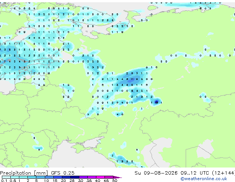Select legend swatch between 0.5 and 1
The image size is (235, 182).
[x=15, y=177]
